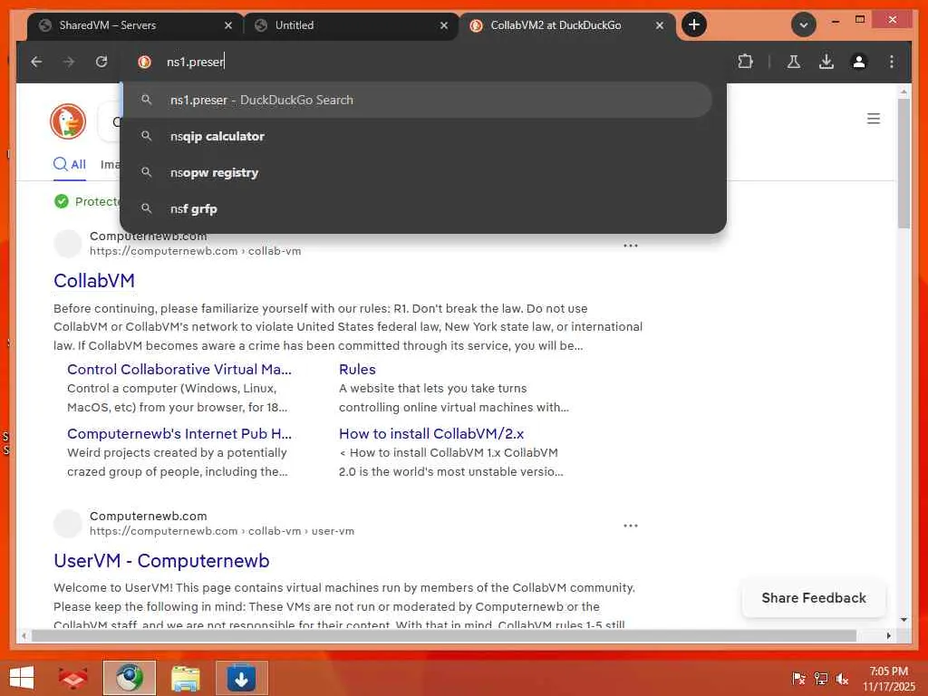Choose the 'nsopw registry' suggestion

coord(417,173)
